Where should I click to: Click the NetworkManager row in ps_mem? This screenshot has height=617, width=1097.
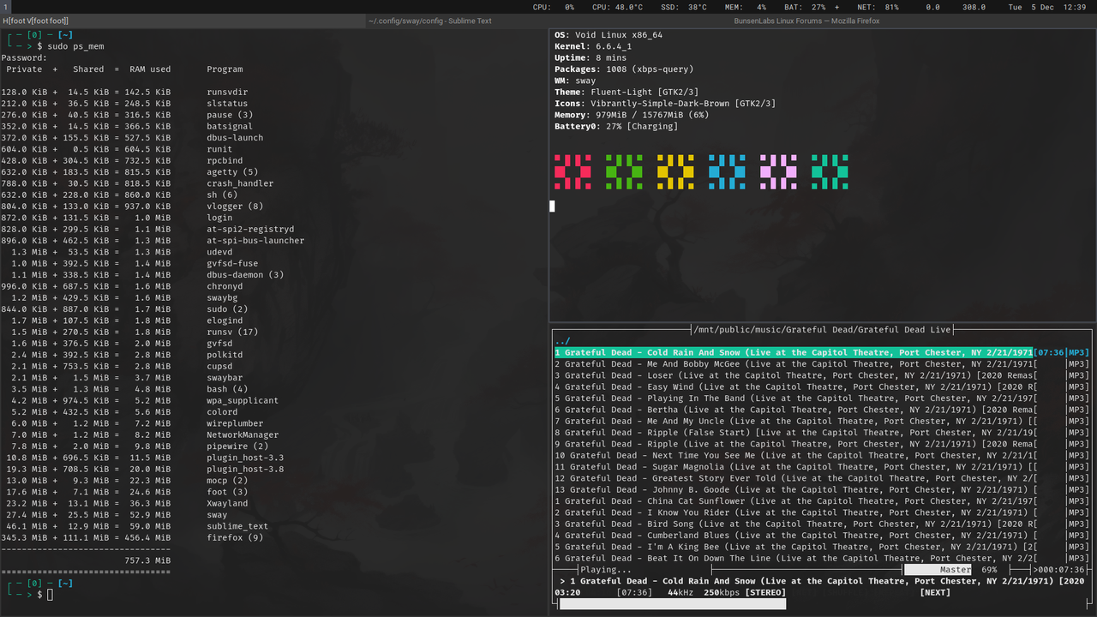click(x=140, y=434)
